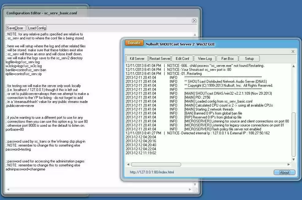The image size is (302, 200).
Task: Click the resize grip of the Configuration Editor
Action: (195, 189)
